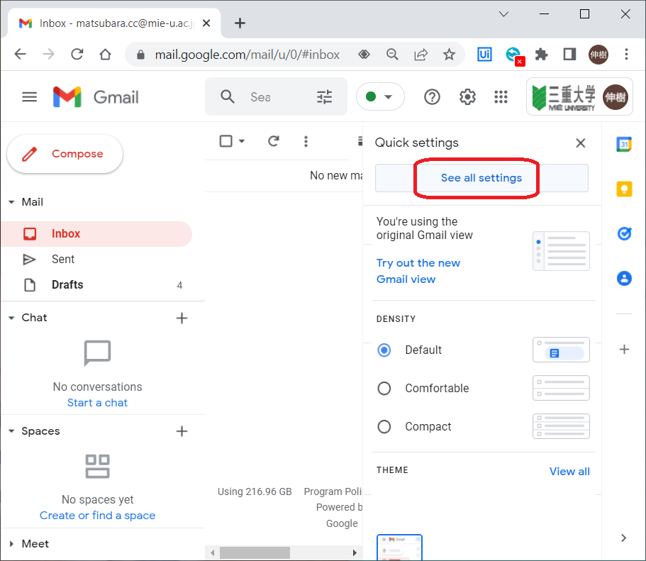
Task: Click the Program Policies link
Action: click(x=333, y=491)
